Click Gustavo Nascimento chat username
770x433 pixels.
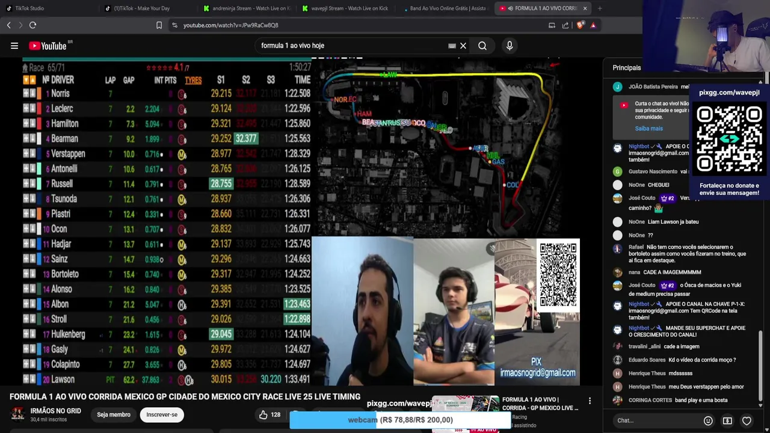pyautogui.click(x=653, y=172)
